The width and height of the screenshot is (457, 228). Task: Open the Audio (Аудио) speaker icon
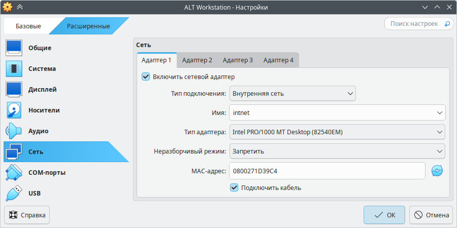(14, 131)
